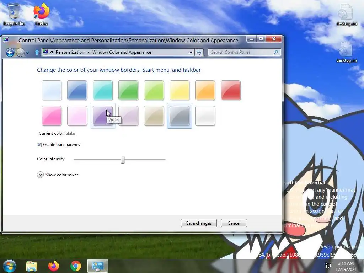Launch Firefox from the taskbar
Viewport: 364px width, 273px height.
(x=54, y=266)
